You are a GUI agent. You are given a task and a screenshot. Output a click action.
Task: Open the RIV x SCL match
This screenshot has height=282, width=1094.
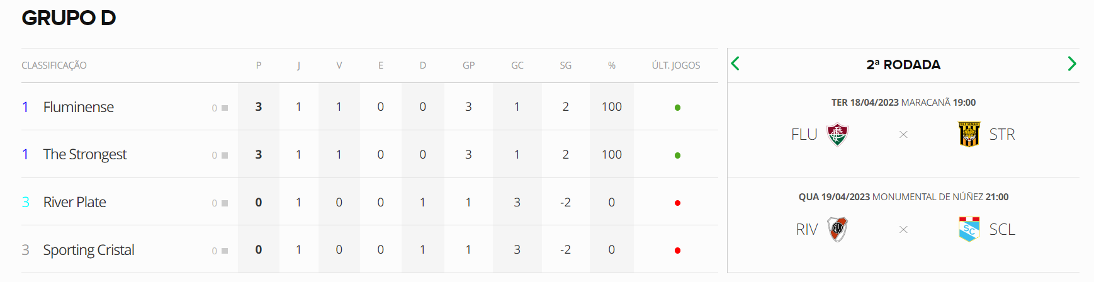click(x=903, y=225)
